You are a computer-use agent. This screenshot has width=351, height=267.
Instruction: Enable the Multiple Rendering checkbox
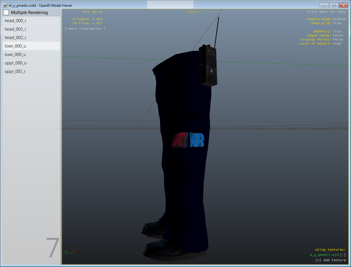[x=6, y=13]
